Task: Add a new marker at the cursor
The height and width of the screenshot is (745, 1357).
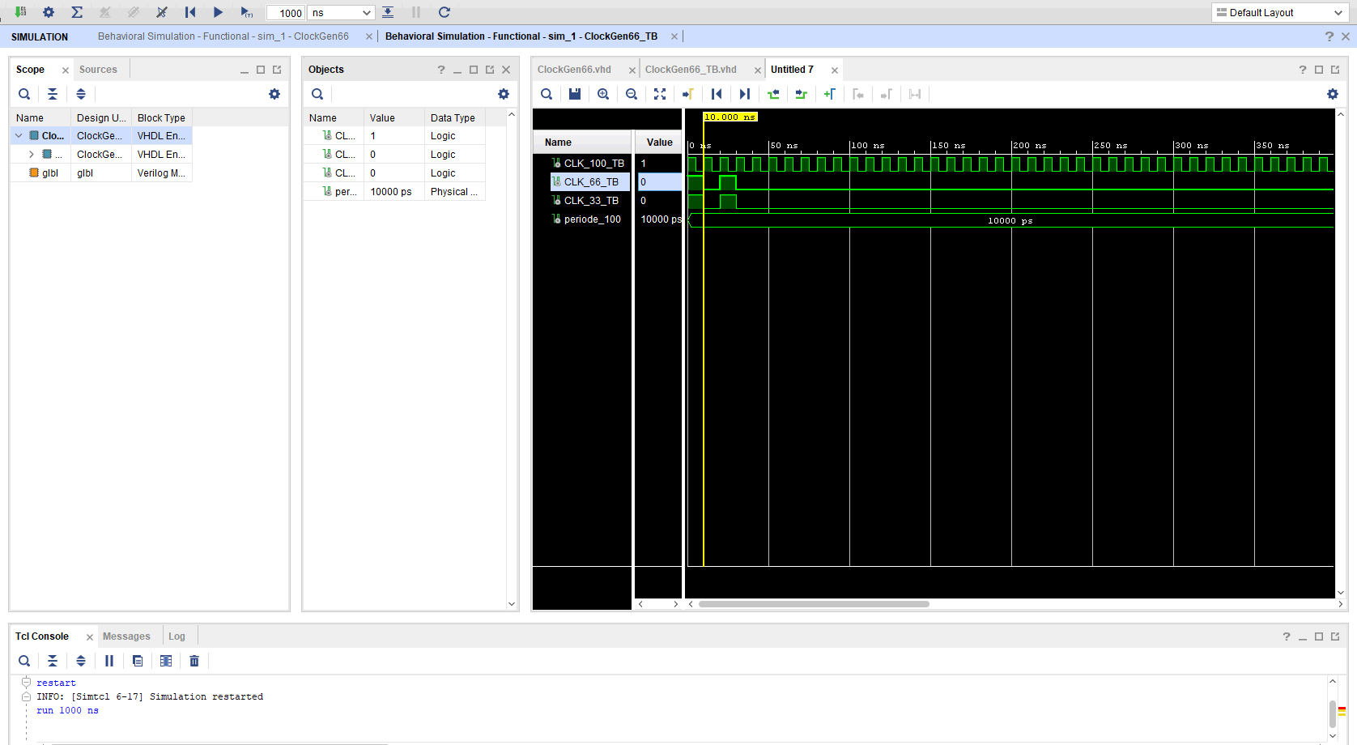Action: [x=829, y=94]
